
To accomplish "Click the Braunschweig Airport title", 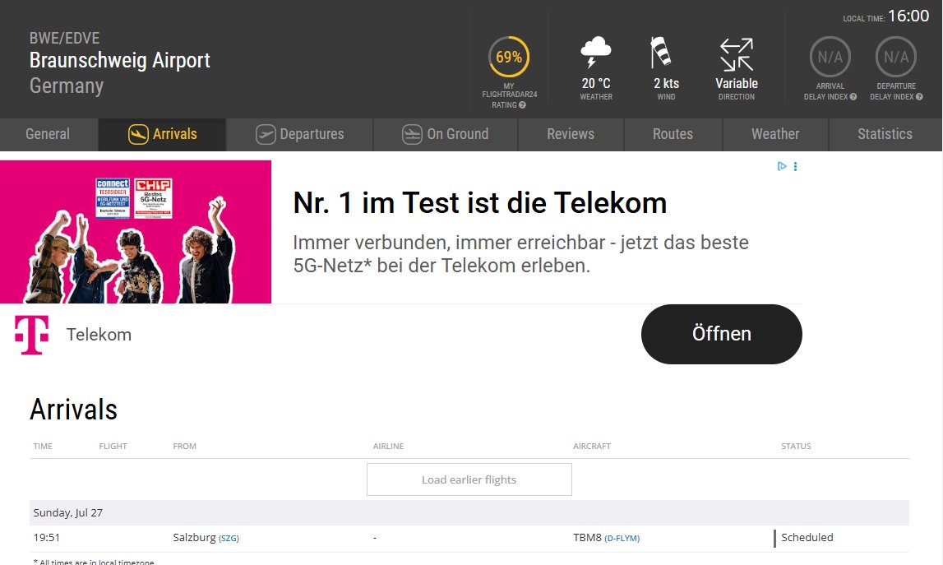I will click(120, 60).
